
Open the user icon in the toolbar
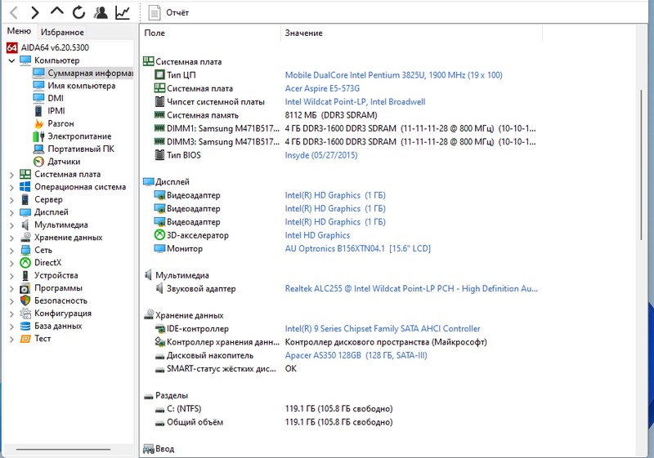point(101,12)
